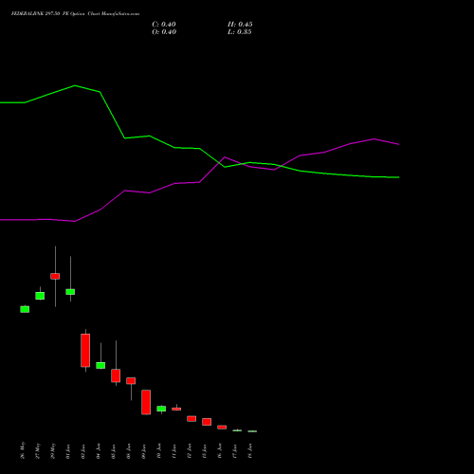
Task: Click the red candle above 05 Jun
Action: (x=116, y=375)
